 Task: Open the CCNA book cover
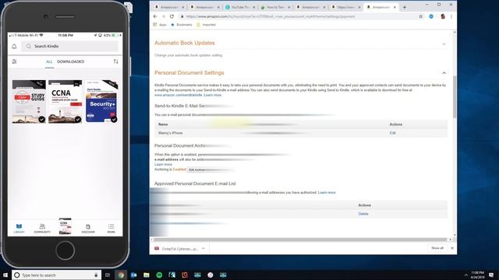click(65, 101)
